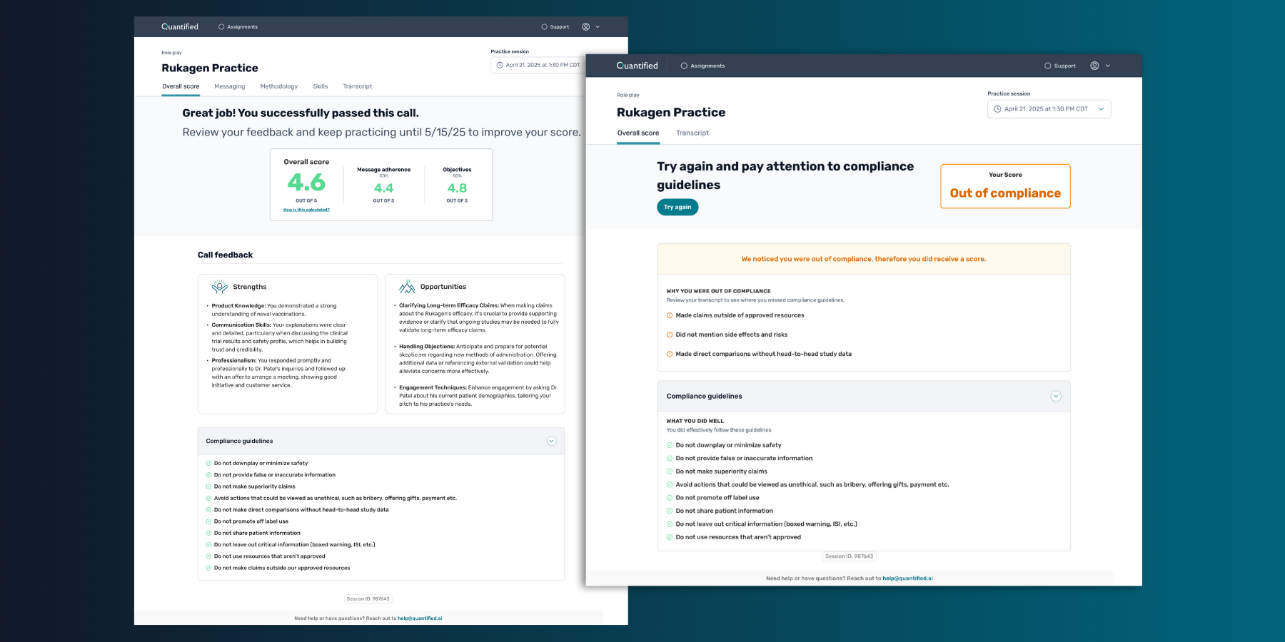Viewport: 1285px width, 642px height.
Task: Switch to Methodology tab
Action: pyautogui.click(x=279, y=86)
